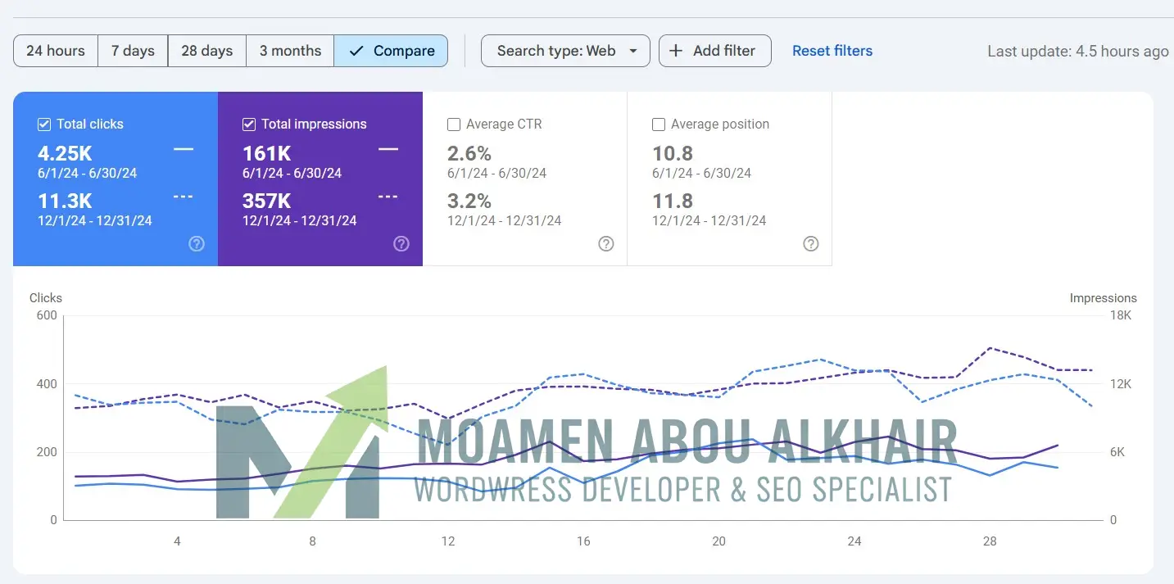
Task: Click dropdown arrow beside Search type
Action: click(x=633, y=51)
